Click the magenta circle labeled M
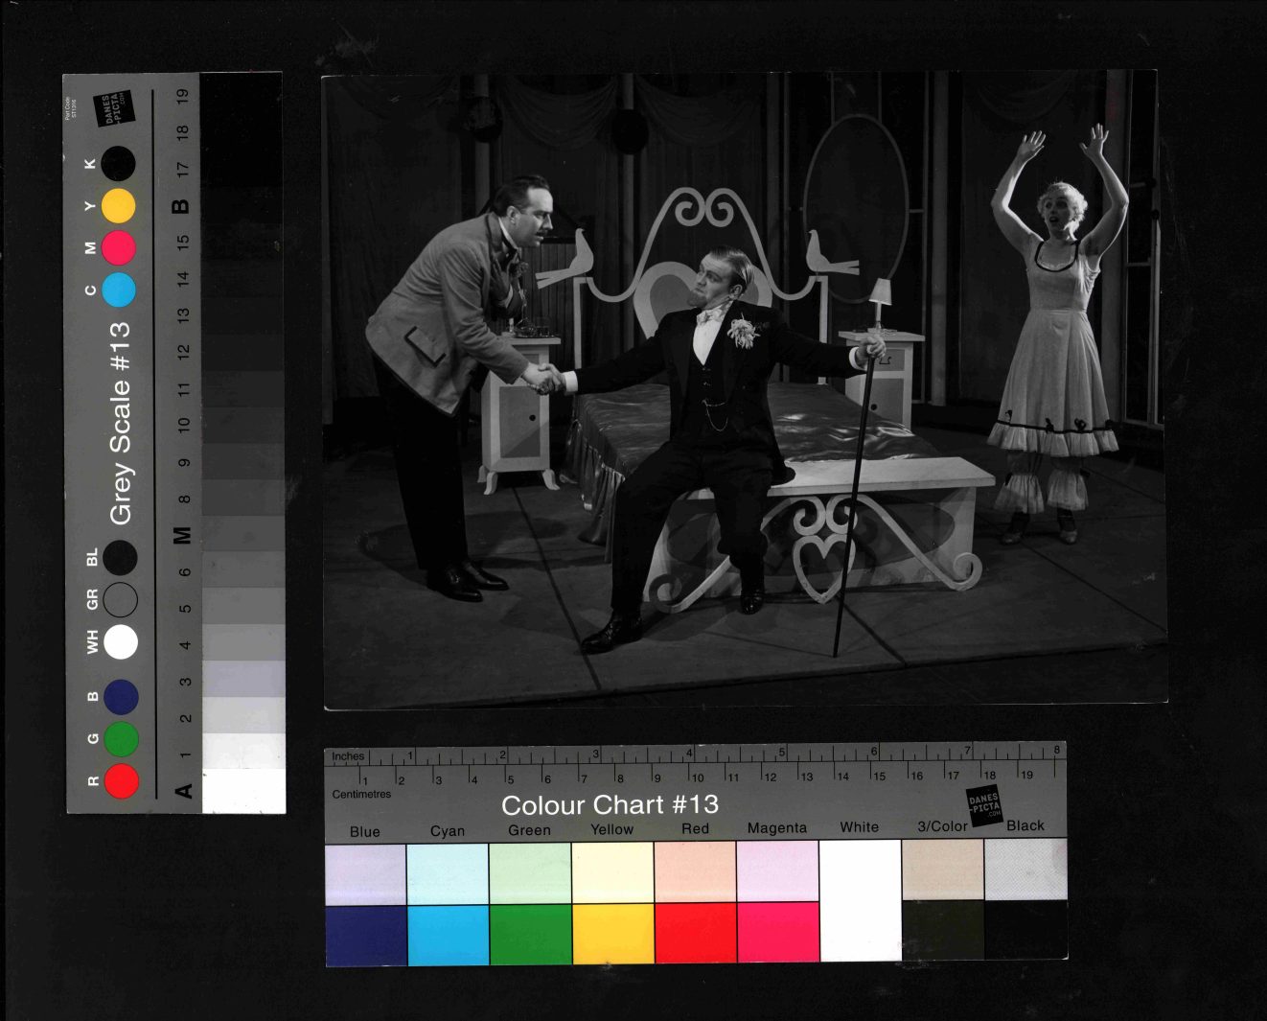1267x1021 pixels. (119, 247)
